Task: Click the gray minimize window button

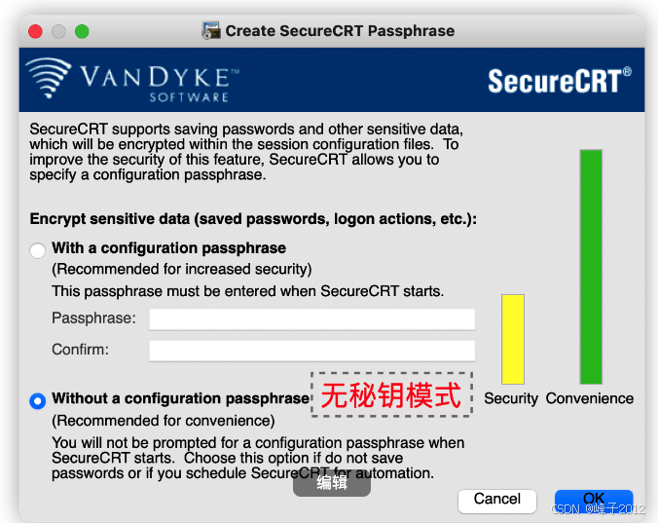Action: 58,31
